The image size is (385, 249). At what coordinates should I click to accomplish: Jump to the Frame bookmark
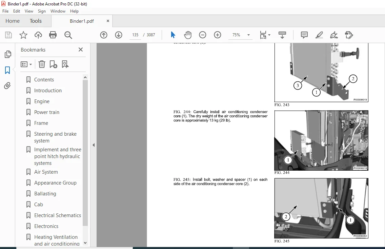[41, 123]
